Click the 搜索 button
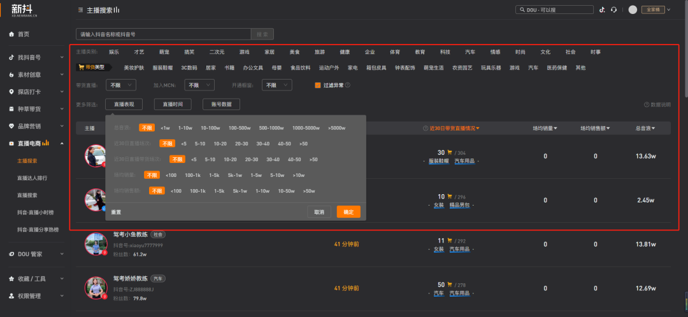 point(262,34)
